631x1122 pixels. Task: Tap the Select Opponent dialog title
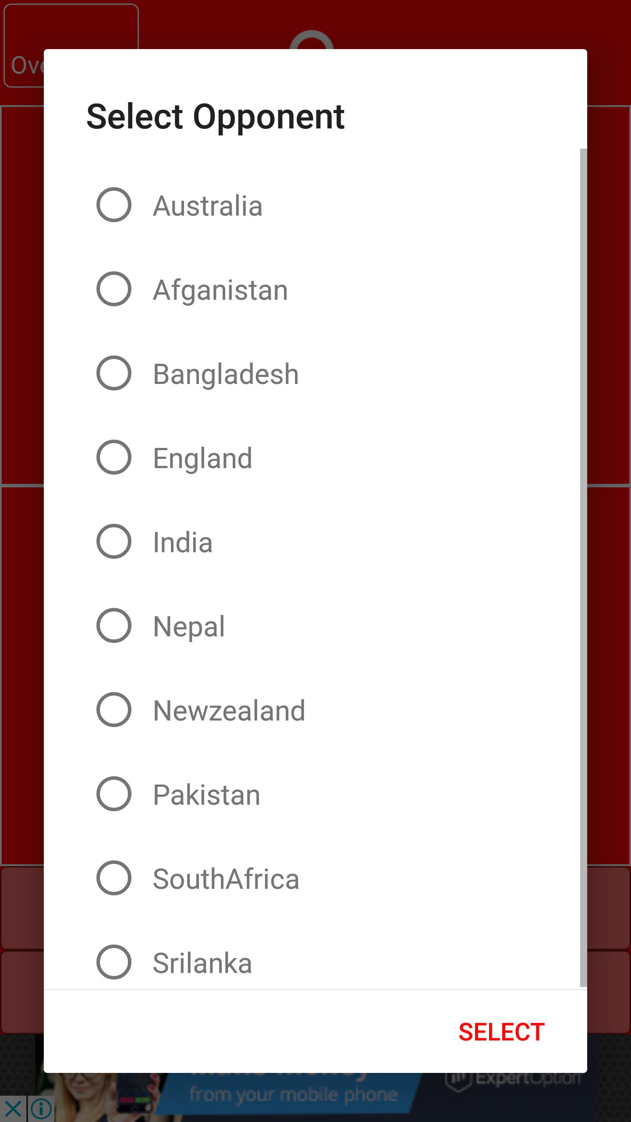point(216,117)
